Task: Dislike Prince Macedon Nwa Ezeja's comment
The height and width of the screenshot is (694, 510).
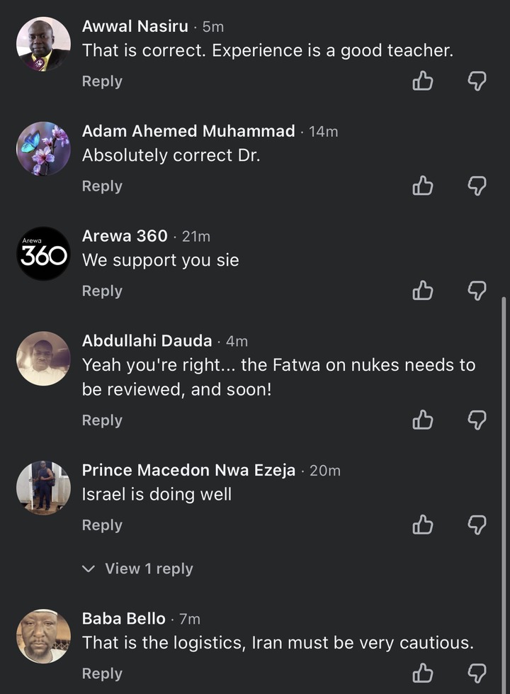Action: click(x=478, y=525)
